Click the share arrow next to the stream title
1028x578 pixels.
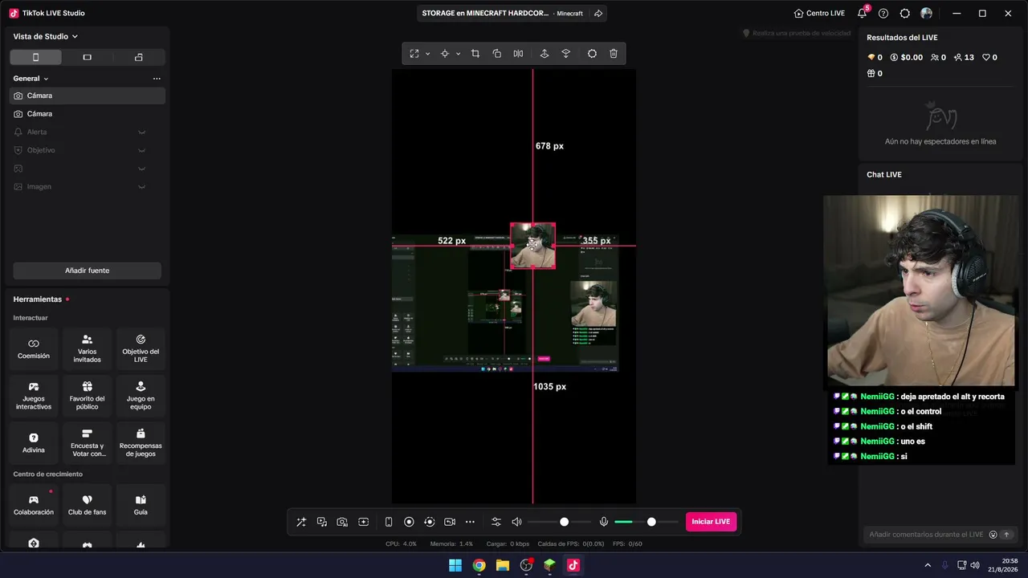pos(598,13)
